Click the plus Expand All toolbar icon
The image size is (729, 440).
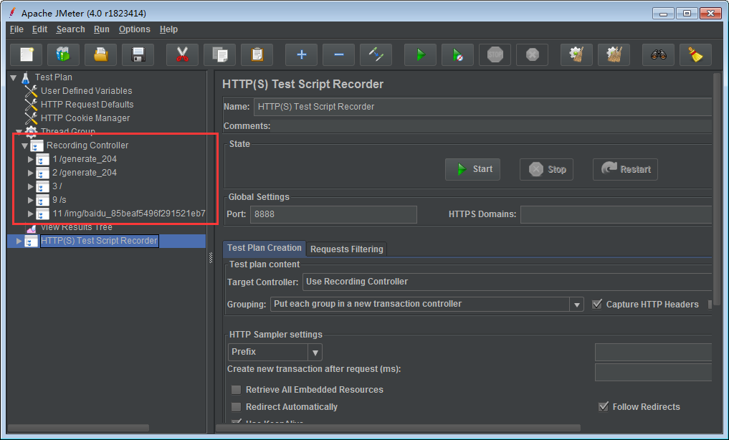tap(301, 54)
